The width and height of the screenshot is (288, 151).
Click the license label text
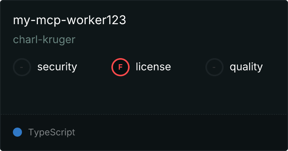pyautogui.click(x=153, y=66)
